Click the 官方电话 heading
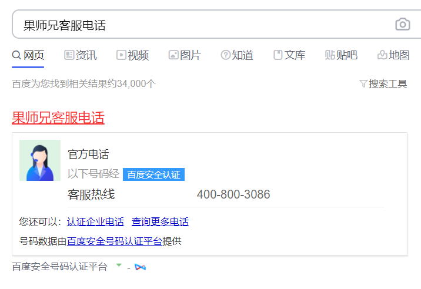The image size is (421, 289). (88, 154)
